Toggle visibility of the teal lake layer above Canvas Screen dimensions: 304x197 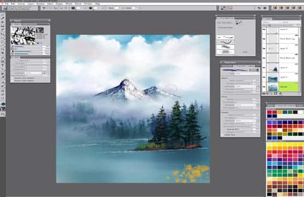point(264,77)
